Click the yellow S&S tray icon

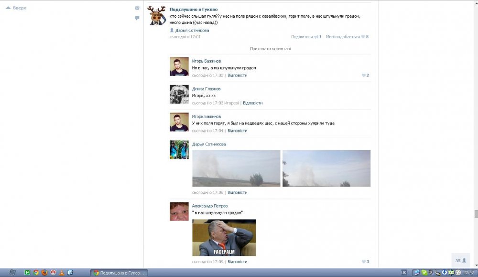pos(451,273)
